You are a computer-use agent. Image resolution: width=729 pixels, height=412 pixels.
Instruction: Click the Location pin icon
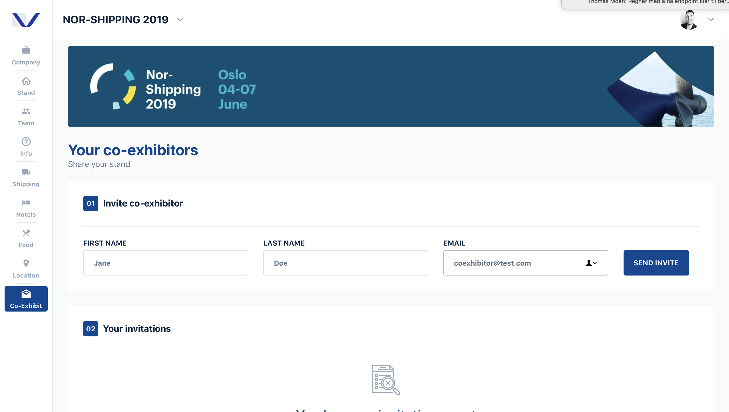26,263
